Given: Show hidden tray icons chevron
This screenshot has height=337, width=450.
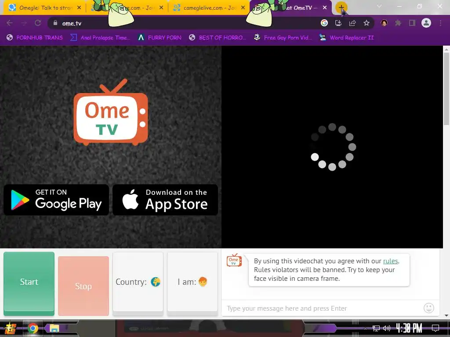Looking at the screenshot, I should tap(365, 328).
